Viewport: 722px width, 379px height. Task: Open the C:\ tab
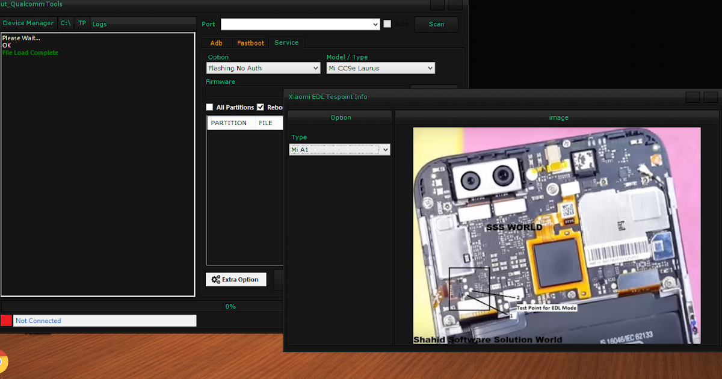click(x=66, y=23)
